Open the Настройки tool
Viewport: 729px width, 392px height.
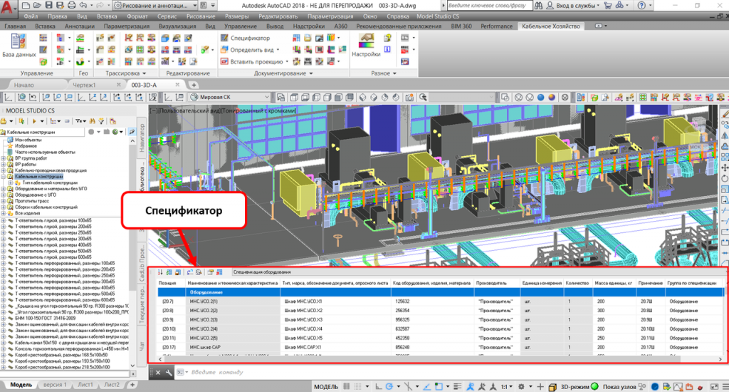click(x=366, y=46)
